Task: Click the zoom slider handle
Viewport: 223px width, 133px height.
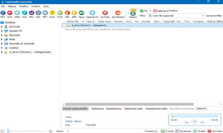Action: click(x=8, y=131)
